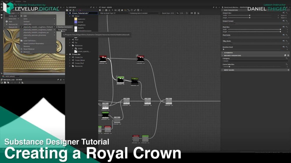Toggle Output Format inheritance icon

pyautogui.click(x=283, y=21)
